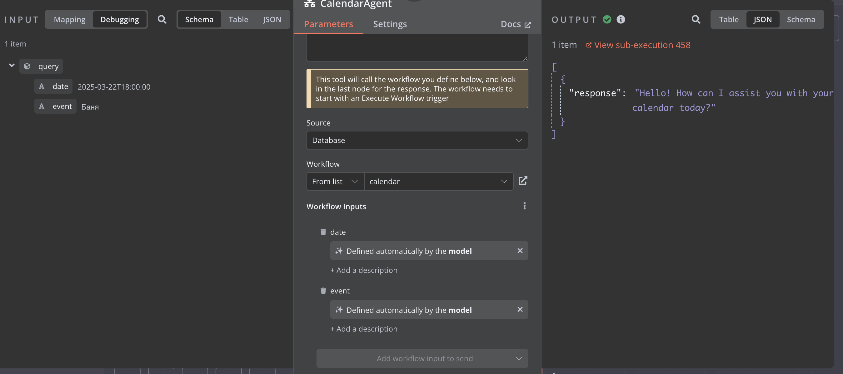This screenshot has width=843, height=374.
Task: Switch input panel to Debugging mode
Action: point(119,19)
